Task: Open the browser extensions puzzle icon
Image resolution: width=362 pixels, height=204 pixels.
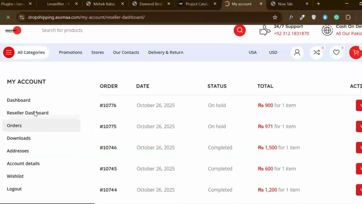Action: tap(348, 17)
